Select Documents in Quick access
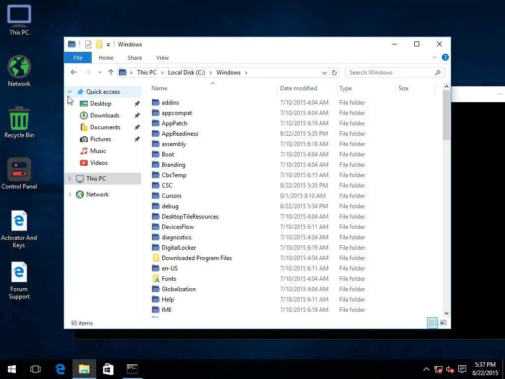Viewport: 505px width, 379px height. [x=105, y=127]
